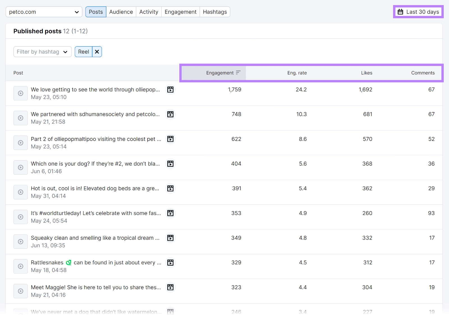Screen dimensions: 449x315
Task: Play the Hot is out, cool is in post
Action: 20,192
